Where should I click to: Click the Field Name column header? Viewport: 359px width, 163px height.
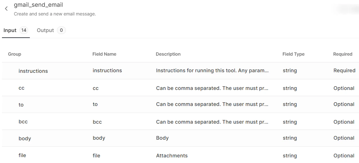point(104,54)
